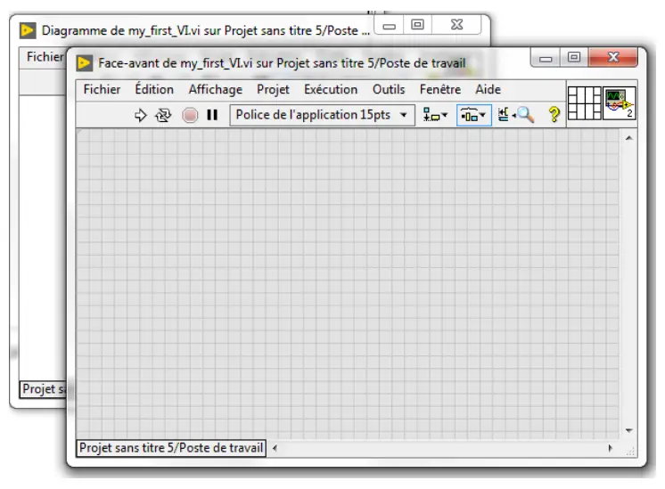The height and width of the screenshot is (489, 665).
Task: Click the vertical scrollbar up arrow
Action: coord(629,138)
